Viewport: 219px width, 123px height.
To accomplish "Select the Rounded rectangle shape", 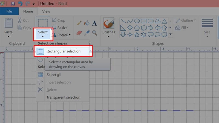I will (x=151, y=21).
